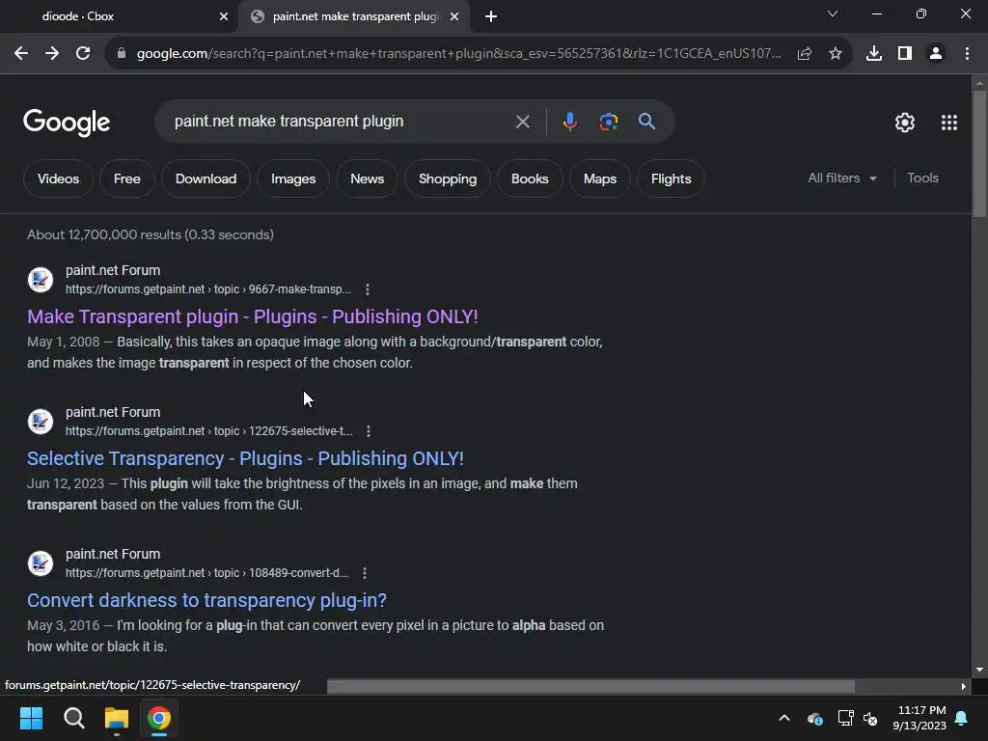Close the dioode · Cbox tab
The width and height of the screenshot is (988, 741).
[224, 16]
